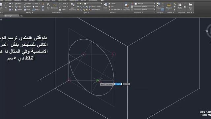This screenshot has width=211, height=119.
Task: Select the Trim tool
Action: click(35, 4)
